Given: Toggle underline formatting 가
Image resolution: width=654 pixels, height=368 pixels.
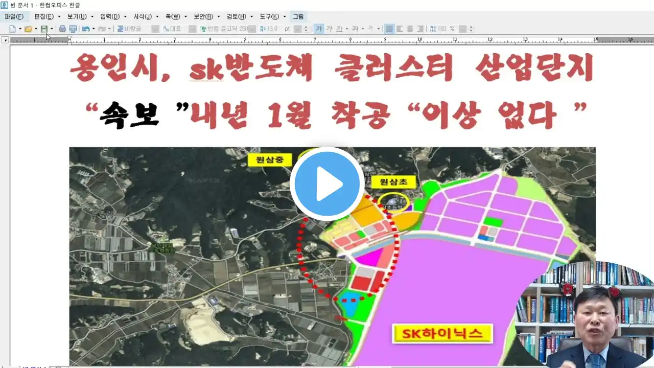Looking at the screenshot, I should point(339,29).
